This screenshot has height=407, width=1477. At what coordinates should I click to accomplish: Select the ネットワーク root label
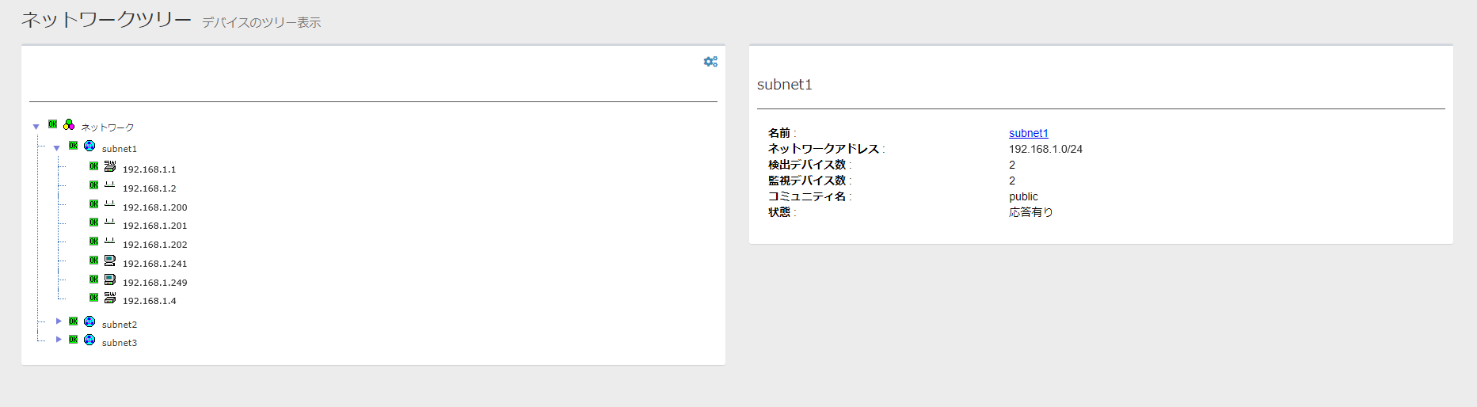tap(108, 127)
